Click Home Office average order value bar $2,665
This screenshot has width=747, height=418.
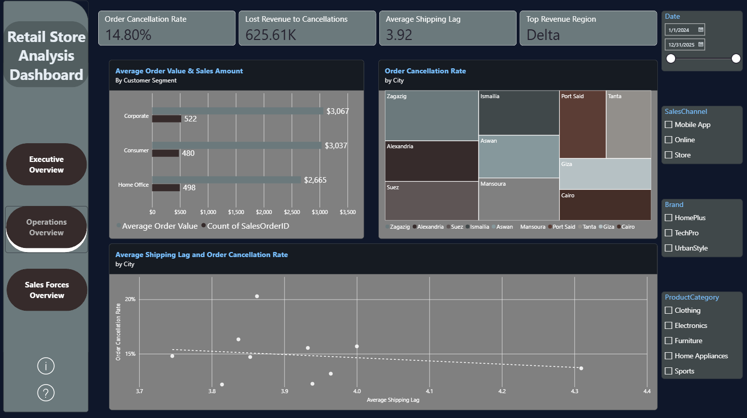point(226,180)
